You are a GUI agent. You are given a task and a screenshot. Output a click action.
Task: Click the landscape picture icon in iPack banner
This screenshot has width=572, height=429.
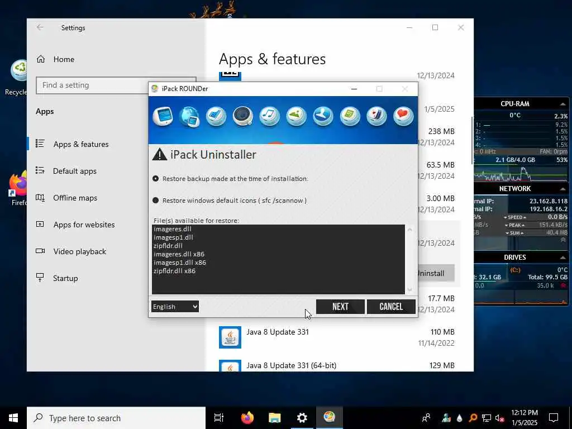coord(296,116)
